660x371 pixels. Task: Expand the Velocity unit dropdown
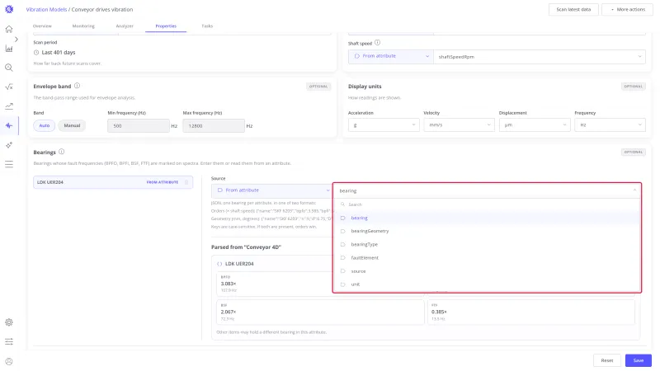pyautogui.click(x=459, y=125)
